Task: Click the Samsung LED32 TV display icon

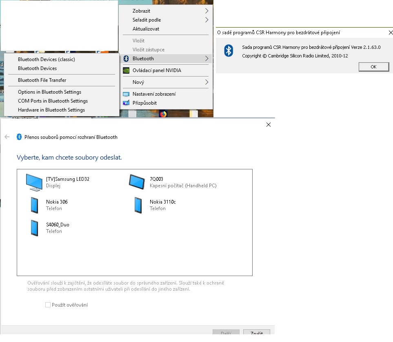Action: (34, 182)
